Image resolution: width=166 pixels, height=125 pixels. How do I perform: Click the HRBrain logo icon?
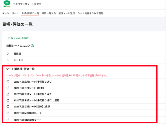7,4
